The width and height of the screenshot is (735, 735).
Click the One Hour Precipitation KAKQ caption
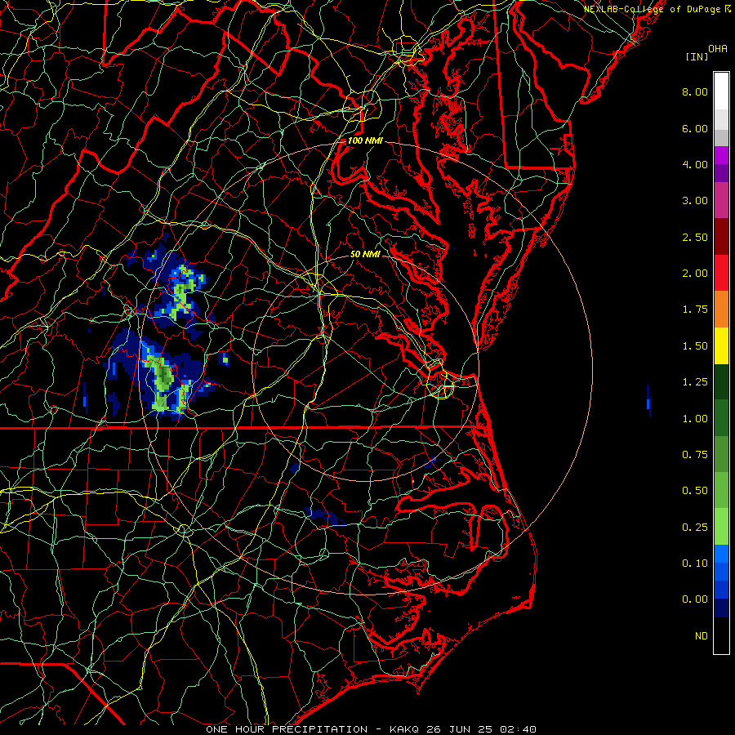(x=371, y=729)
